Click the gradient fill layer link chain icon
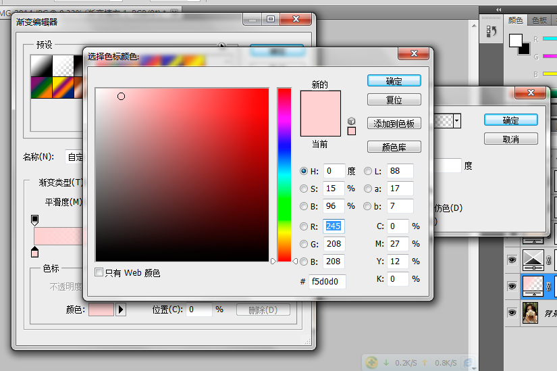 pos(548,286)
